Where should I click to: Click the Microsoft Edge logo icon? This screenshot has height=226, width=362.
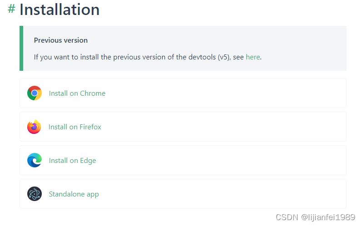(x=35, y=160)
